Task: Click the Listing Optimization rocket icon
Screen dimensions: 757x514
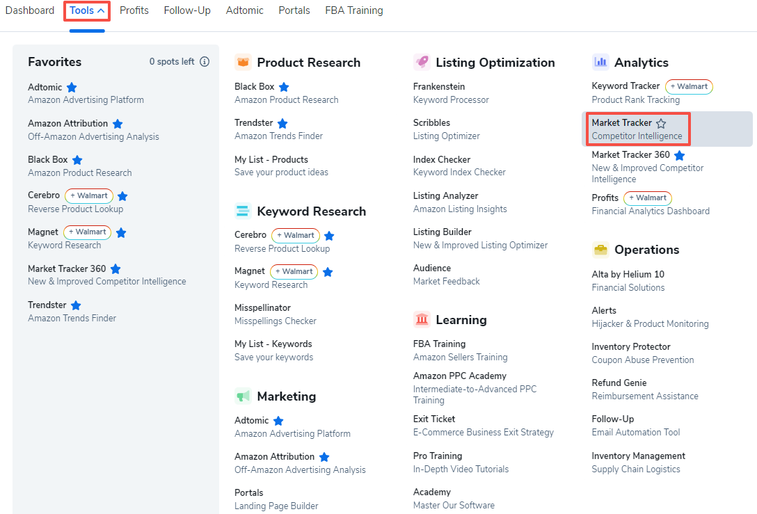Action: [x=422, y=63]
